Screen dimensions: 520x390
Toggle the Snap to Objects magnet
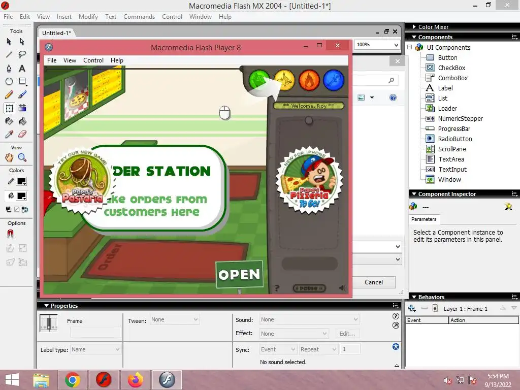click(x=10, y=234)
